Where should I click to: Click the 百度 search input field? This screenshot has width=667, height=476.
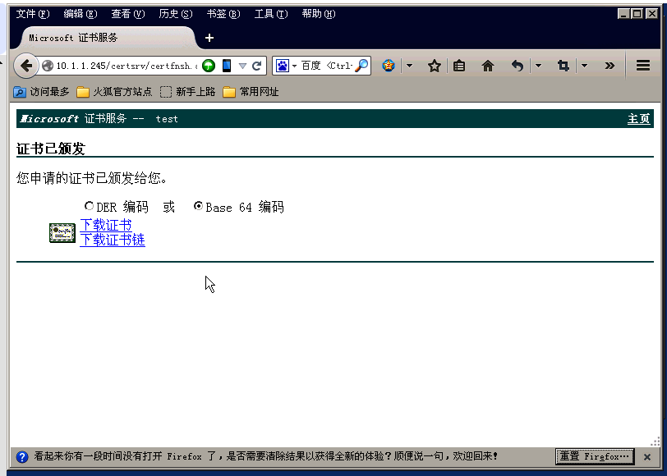click(327, 66)
